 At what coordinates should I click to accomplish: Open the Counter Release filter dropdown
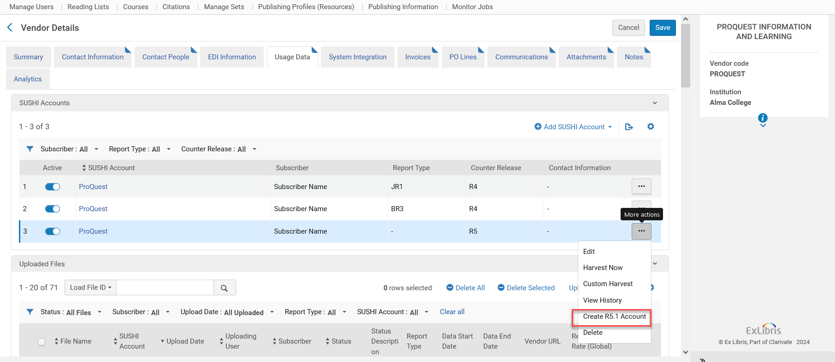[219, 149]
